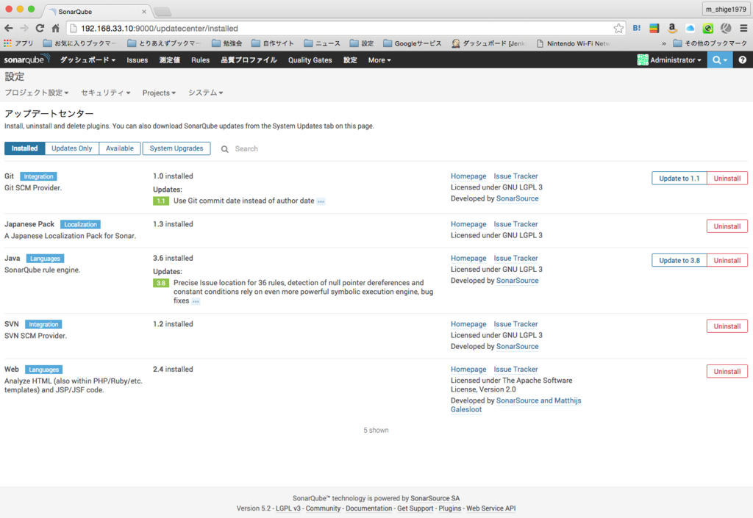Viewport: 753px width, 518px height.
Task: Open Quality Gates menu item
Action: (310, 60)
